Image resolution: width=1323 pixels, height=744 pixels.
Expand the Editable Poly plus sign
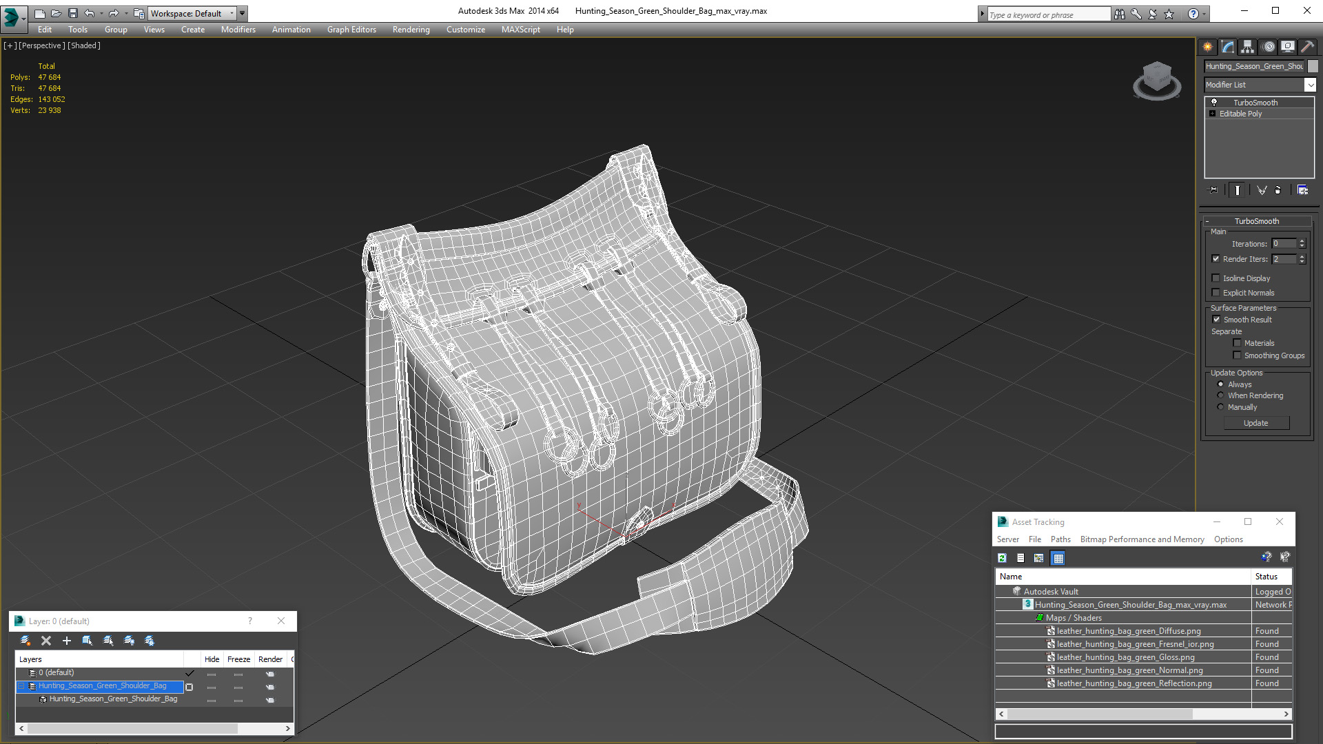[x=1212, y=114]
